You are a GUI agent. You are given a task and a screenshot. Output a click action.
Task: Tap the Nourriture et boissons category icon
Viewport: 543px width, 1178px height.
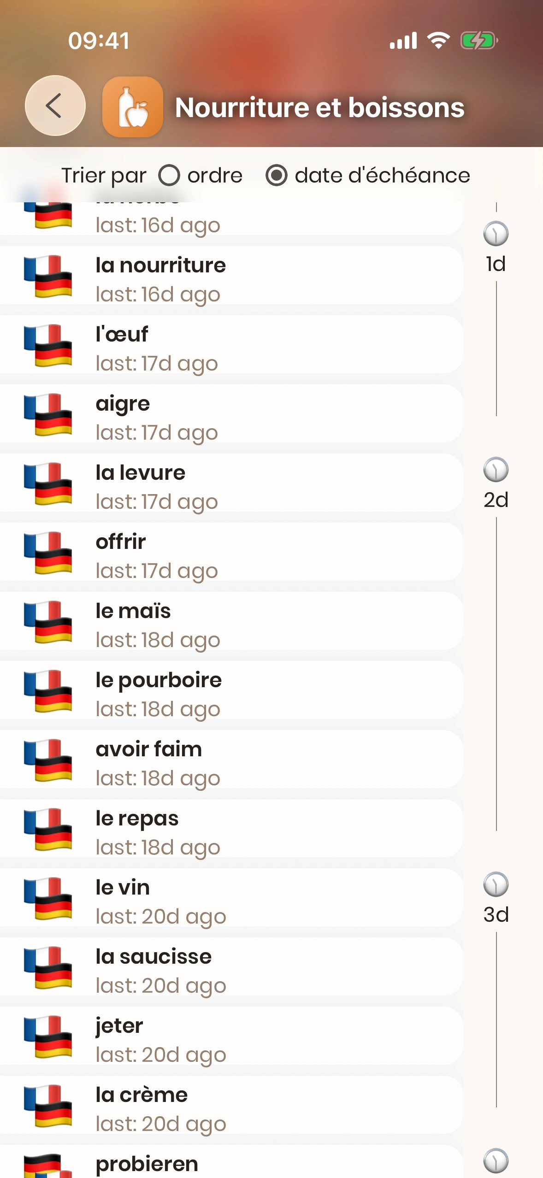point(132,107)
